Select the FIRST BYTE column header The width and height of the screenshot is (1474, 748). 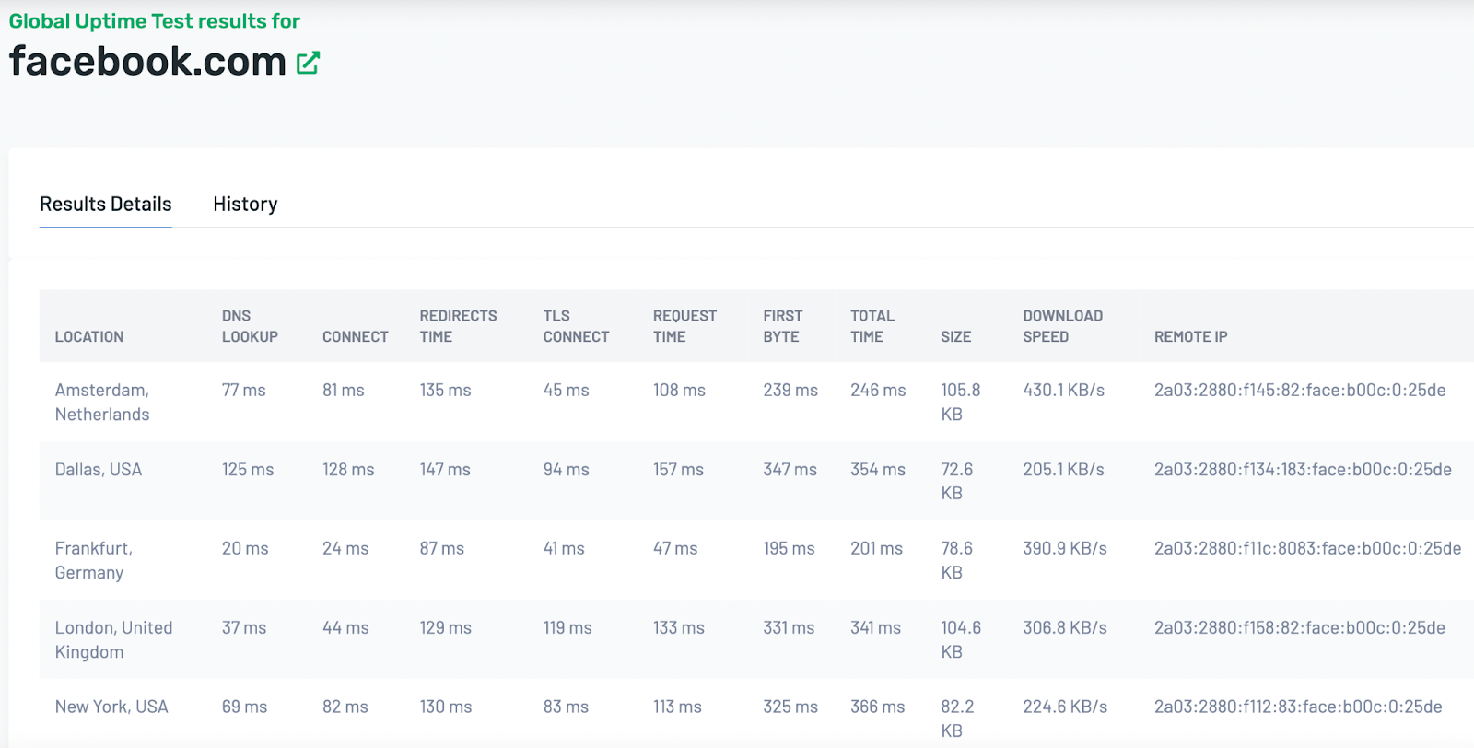point(783,326)
